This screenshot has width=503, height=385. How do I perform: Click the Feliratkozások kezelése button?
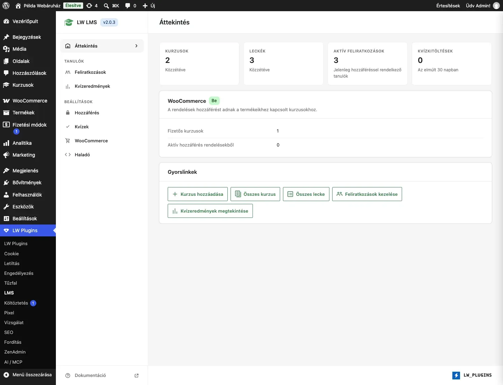367,194
